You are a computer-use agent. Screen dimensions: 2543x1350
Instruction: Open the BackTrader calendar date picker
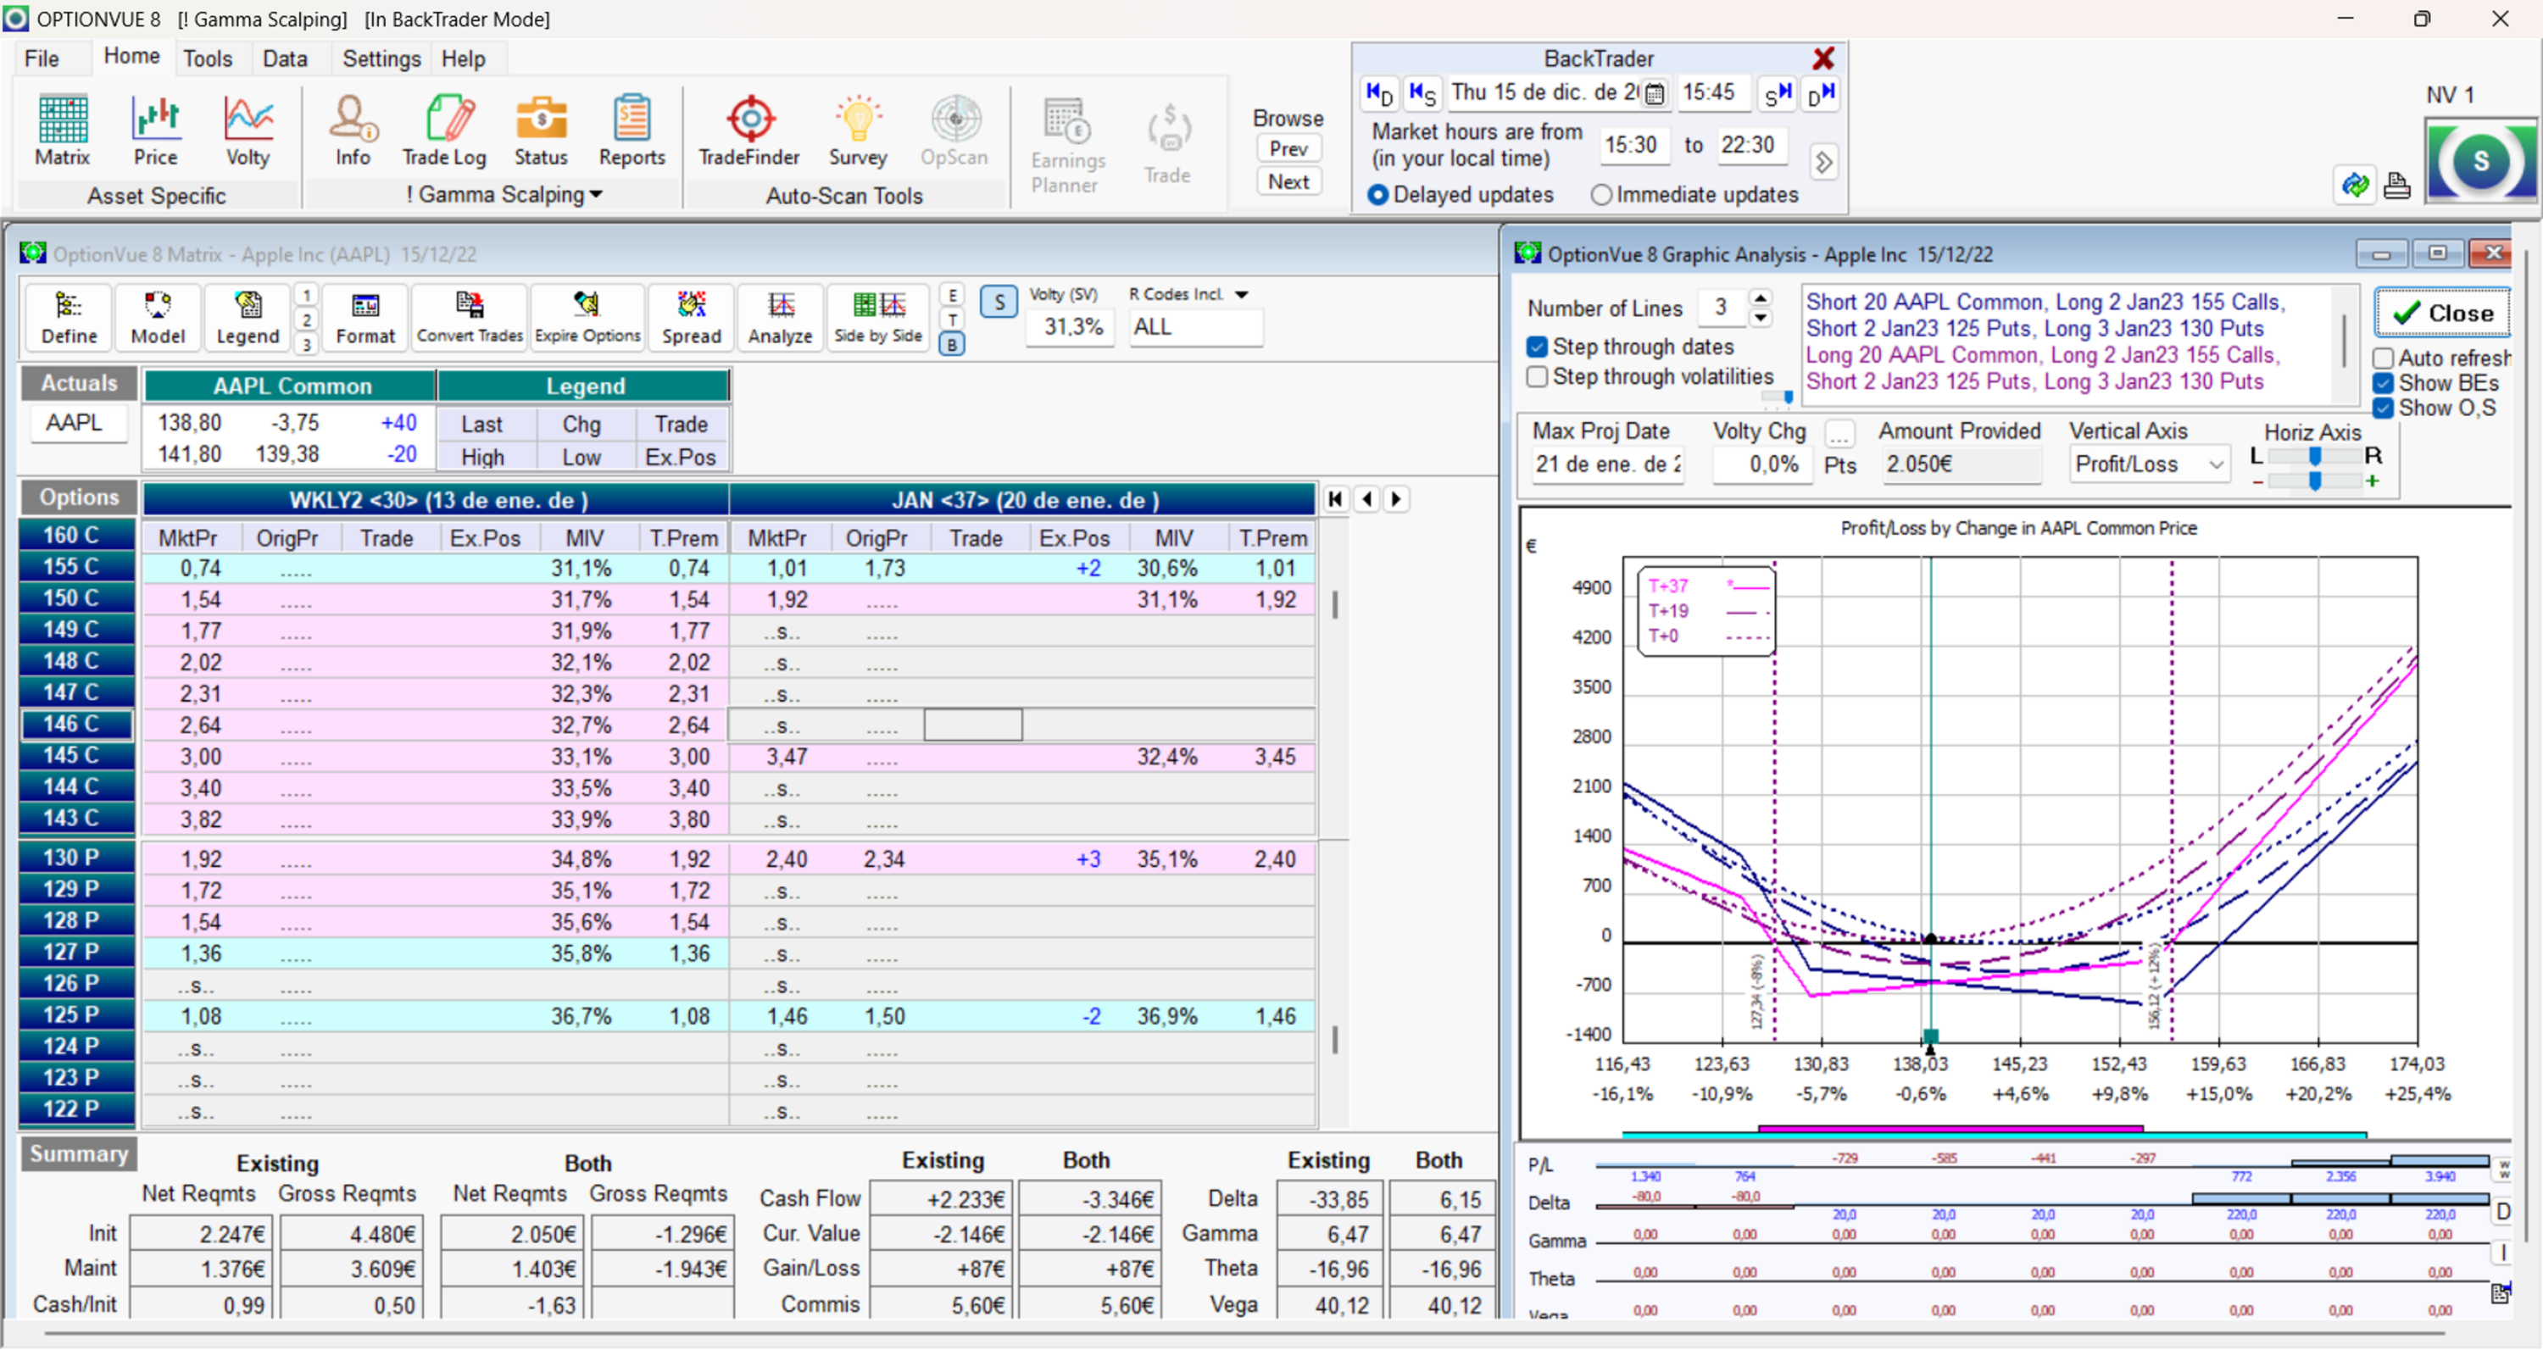click(x=1655, y=94)
